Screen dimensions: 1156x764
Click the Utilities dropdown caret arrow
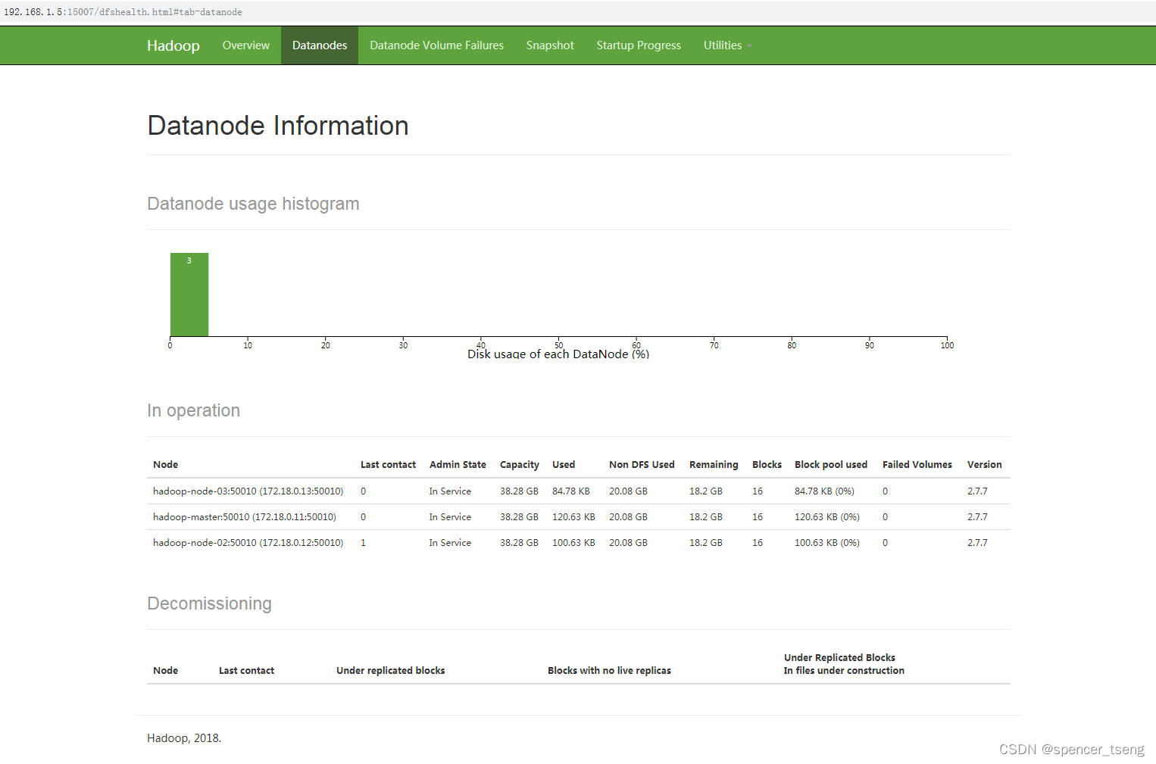tap(749, 46)
